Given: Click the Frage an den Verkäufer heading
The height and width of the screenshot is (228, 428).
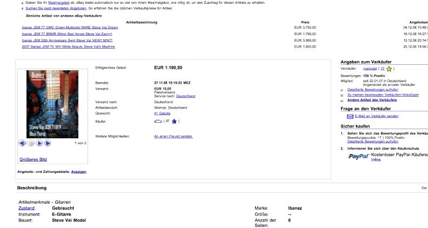Looking at the screenshot, I should coord(366,109).
